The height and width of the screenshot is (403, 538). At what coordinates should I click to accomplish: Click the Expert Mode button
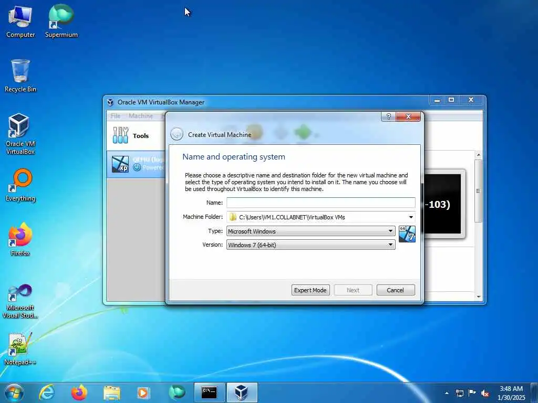pos(311,290)
